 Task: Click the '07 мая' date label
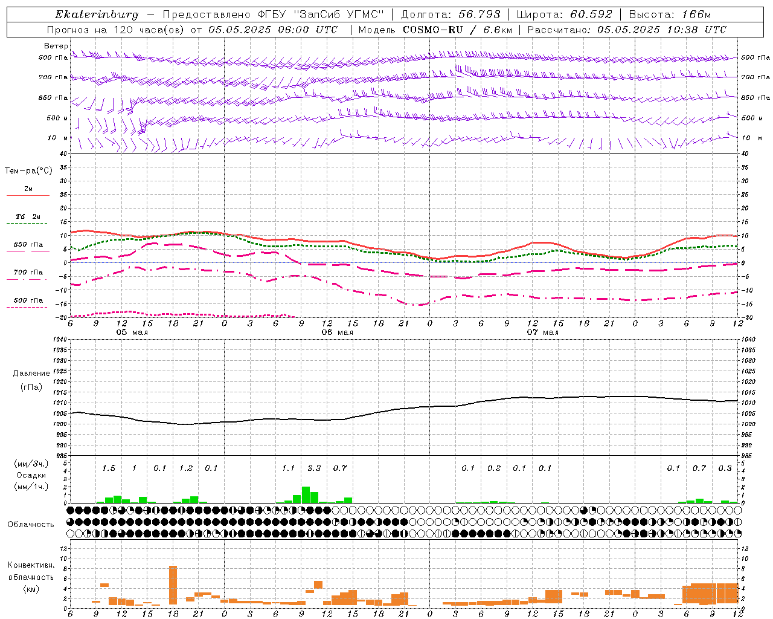click(x=542, y=332)
